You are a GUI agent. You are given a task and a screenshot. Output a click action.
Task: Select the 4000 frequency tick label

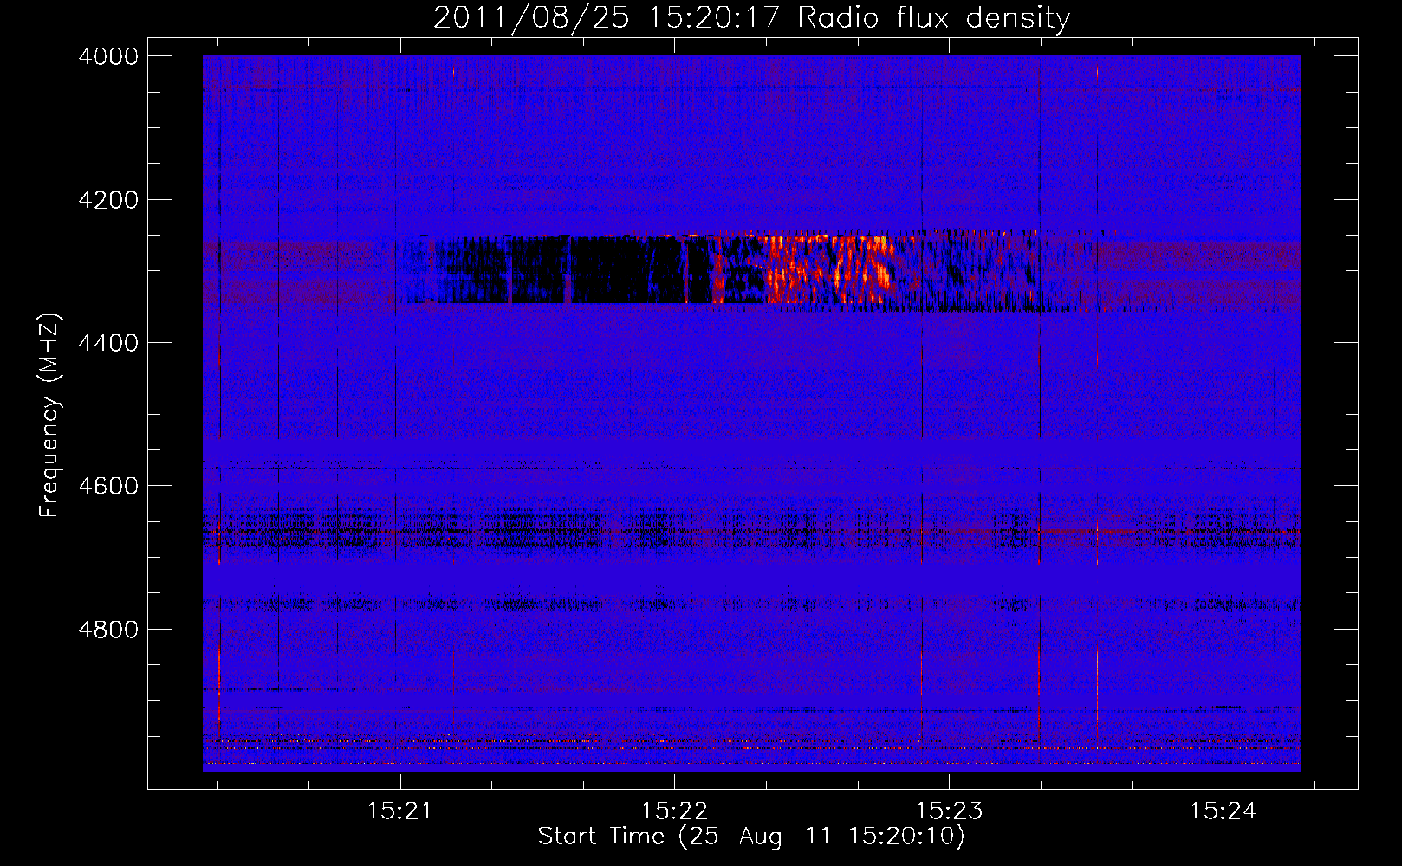click(x=108, y=56)
